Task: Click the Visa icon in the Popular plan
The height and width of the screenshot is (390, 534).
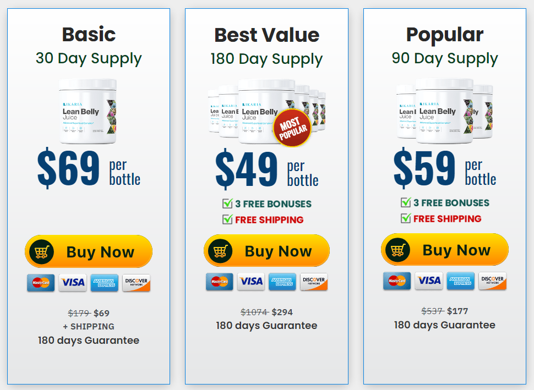Action: click(x=429, y=281)
